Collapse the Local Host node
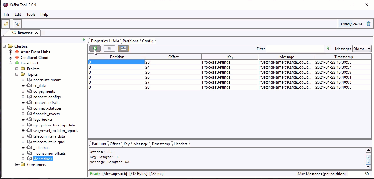374x179 pixels. tap(10, 63)
